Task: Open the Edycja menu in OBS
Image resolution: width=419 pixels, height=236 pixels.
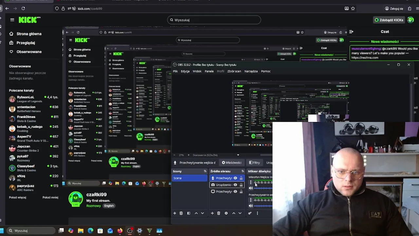Action: tap(185, 71)
